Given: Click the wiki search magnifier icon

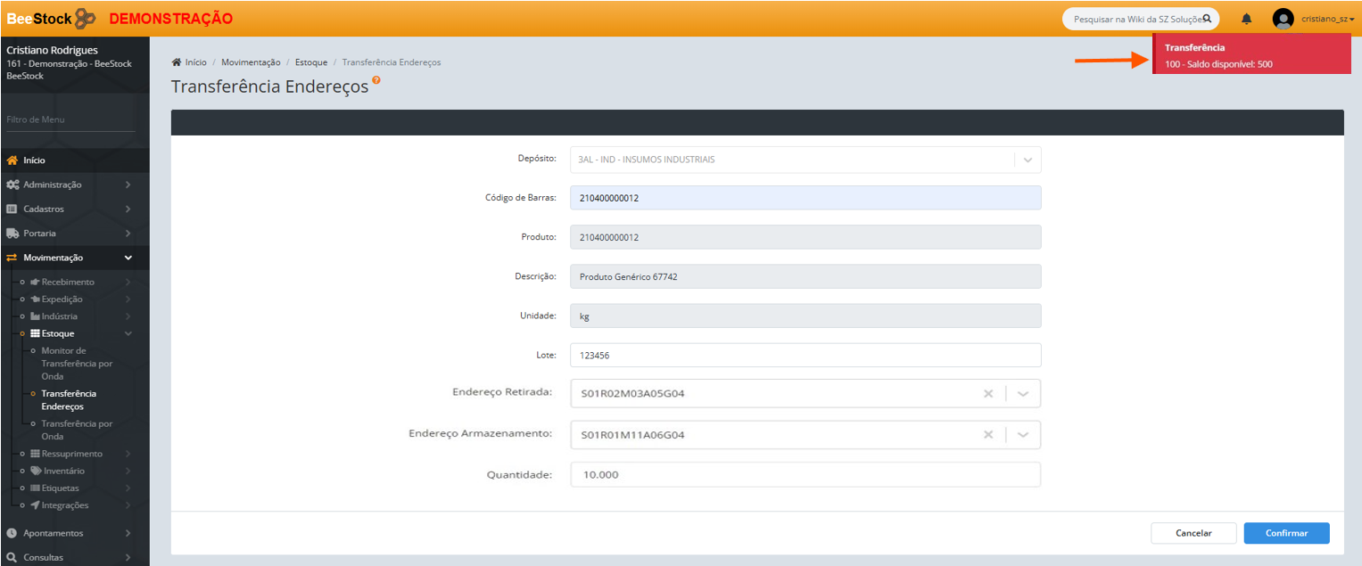Looking at the screenshot, I should pos(1206,18).
